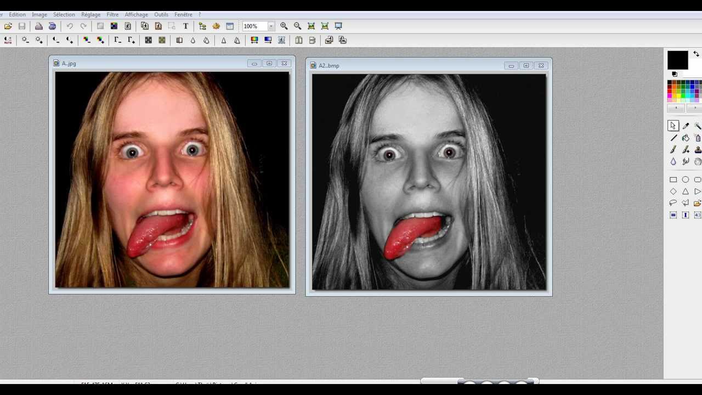This screenshot has width=702, height=395.
Task: Click the Rotate image icon at toolbar end
Action: [x=343, y=40]
